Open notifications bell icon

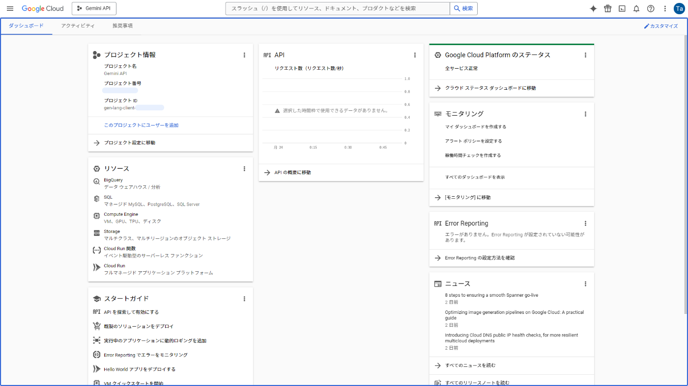pyautogui.click(x=636, y=8)
